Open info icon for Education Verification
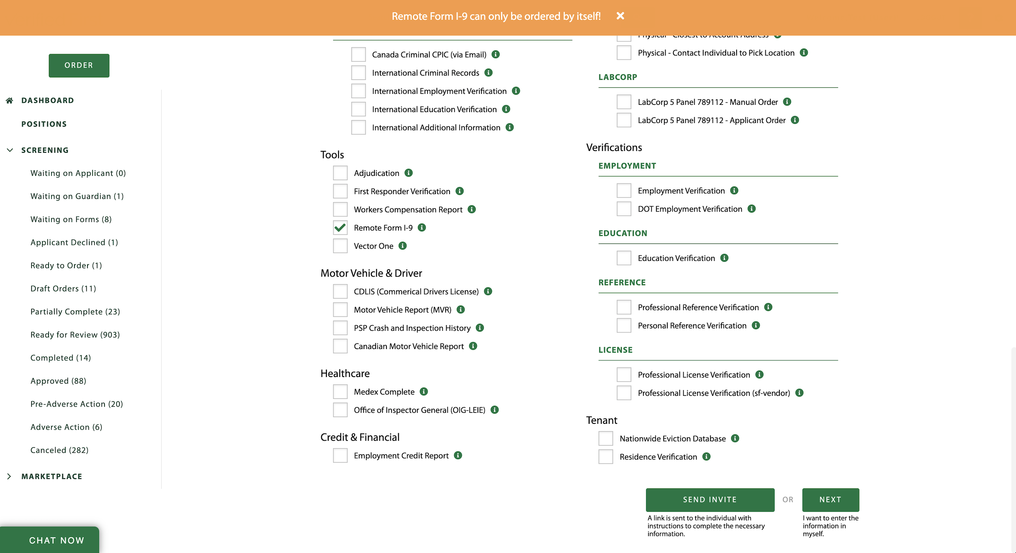This screenshot has width=1016, height=553. click(725, 258)
